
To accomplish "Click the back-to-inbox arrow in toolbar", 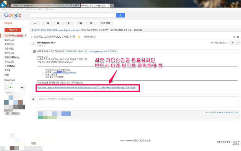I will click(35, 23).
